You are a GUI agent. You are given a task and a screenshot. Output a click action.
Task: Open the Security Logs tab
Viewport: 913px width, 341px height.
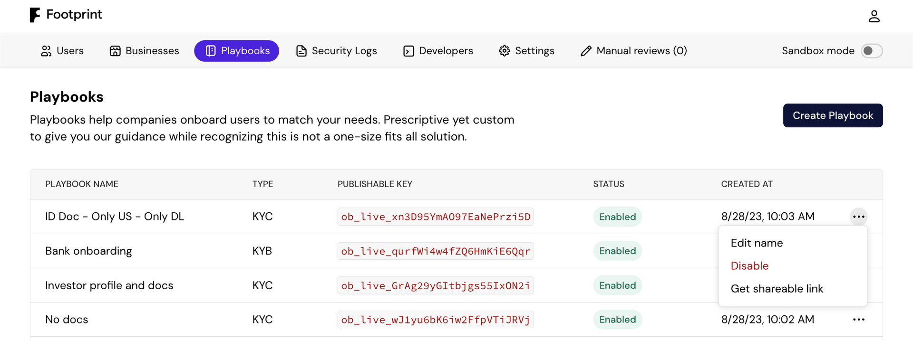point(337,51)
